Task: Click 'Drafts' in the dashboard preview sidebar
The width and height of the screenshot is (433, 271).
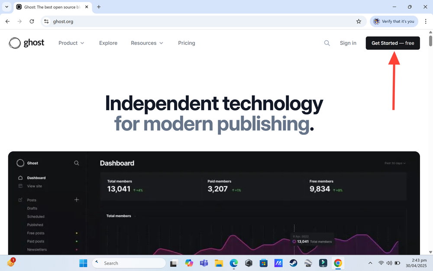Action: (x=32, y=208)
